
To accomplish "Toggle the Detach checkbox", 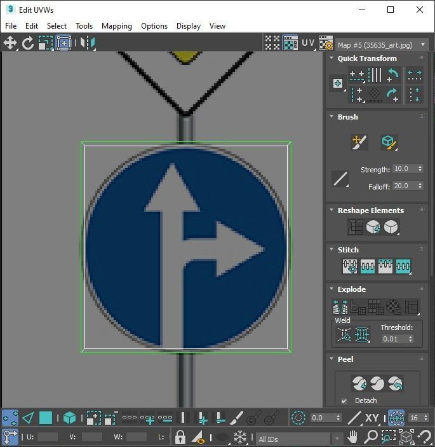I will [344, 401].
